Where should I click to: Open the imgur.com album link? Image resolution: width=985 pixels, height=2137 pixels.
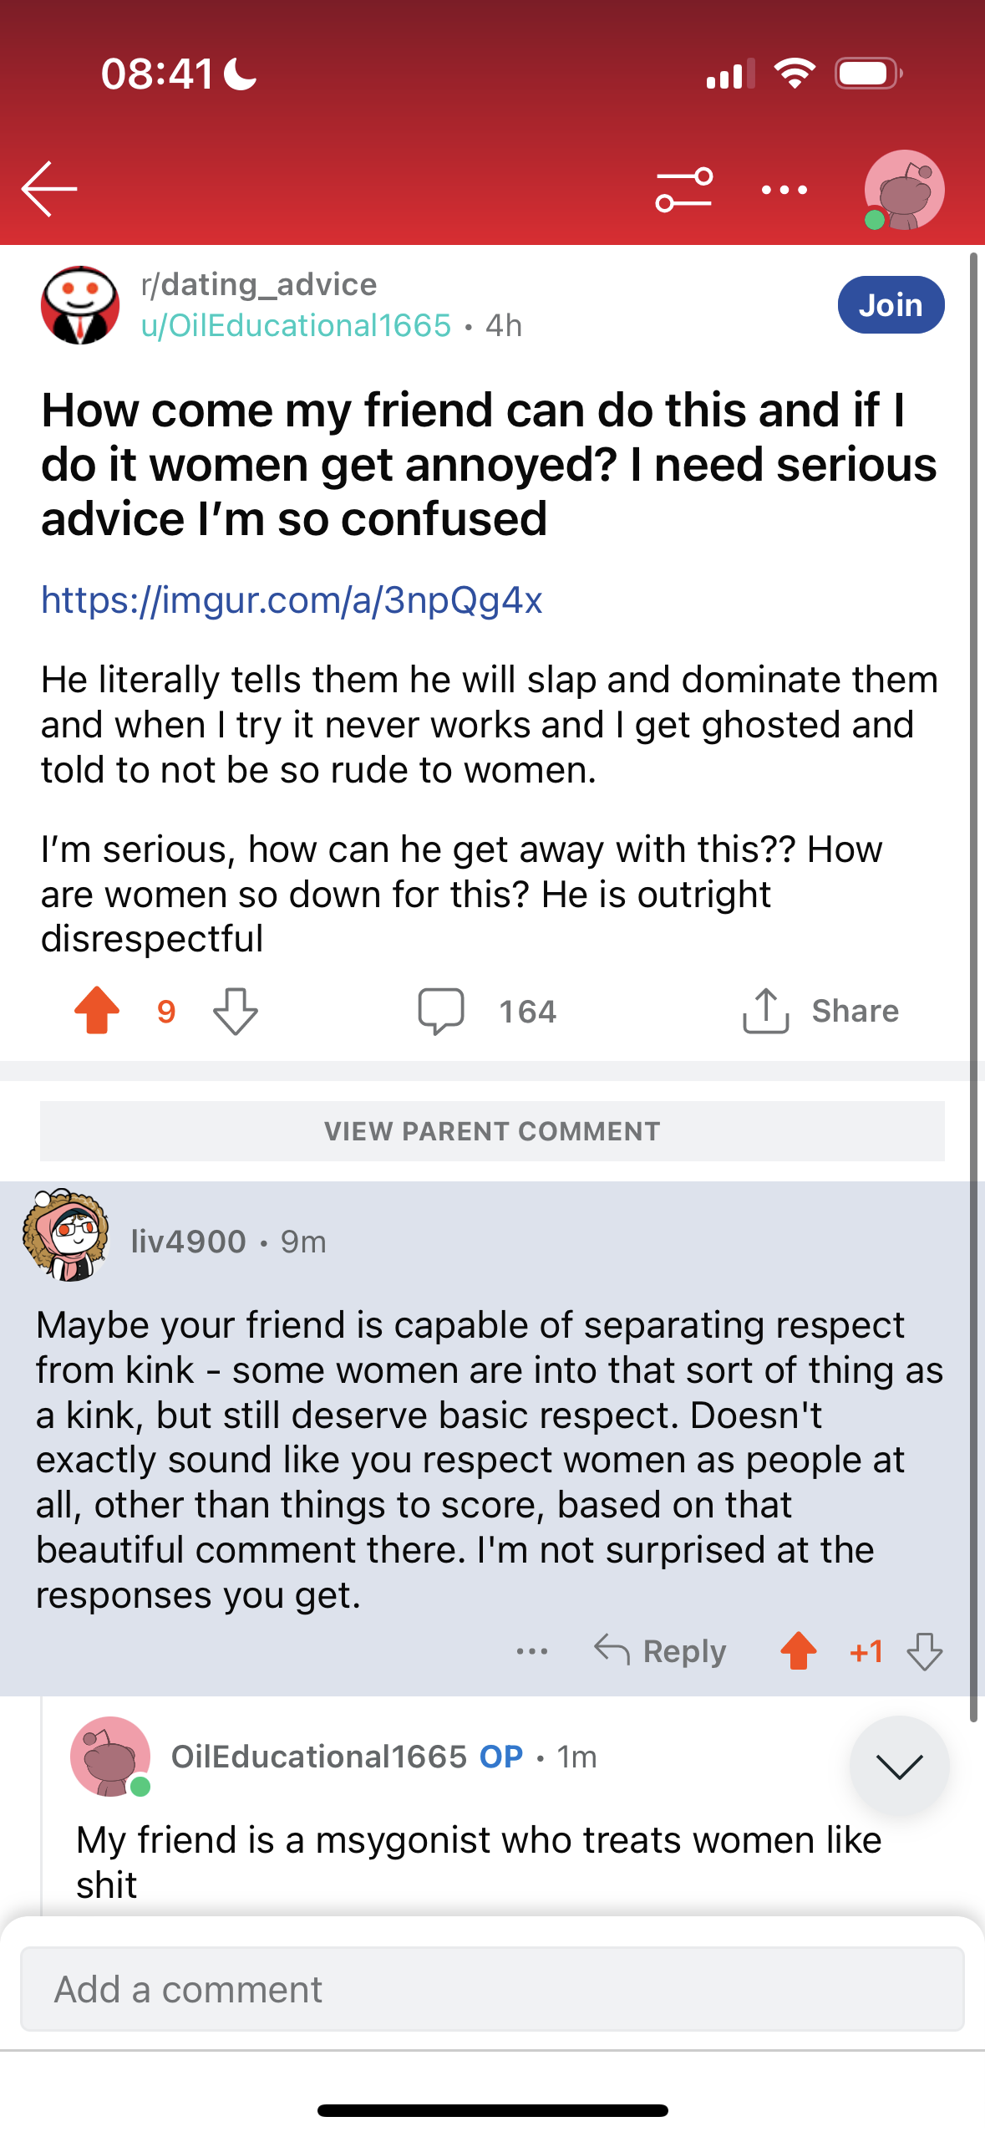tap(292, 599)
